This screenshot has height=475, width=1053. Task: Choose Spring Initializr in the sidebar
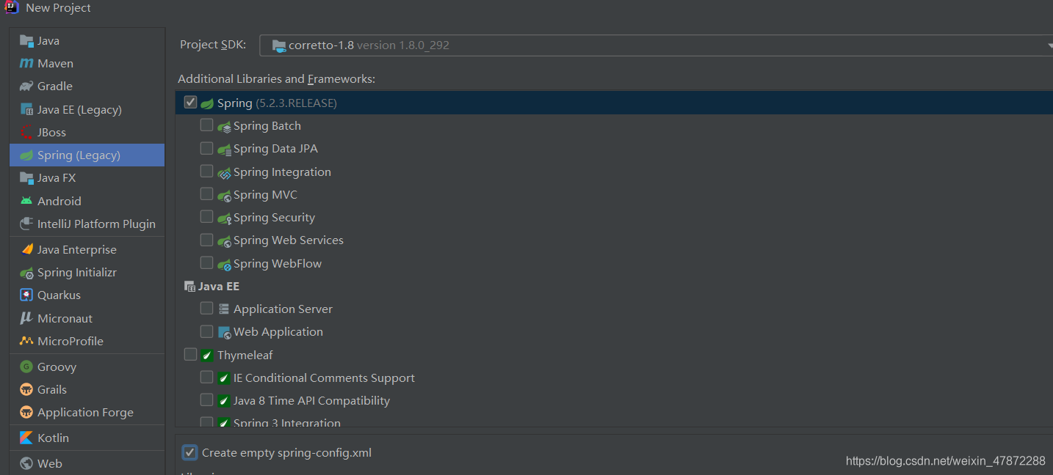[87, 273]
